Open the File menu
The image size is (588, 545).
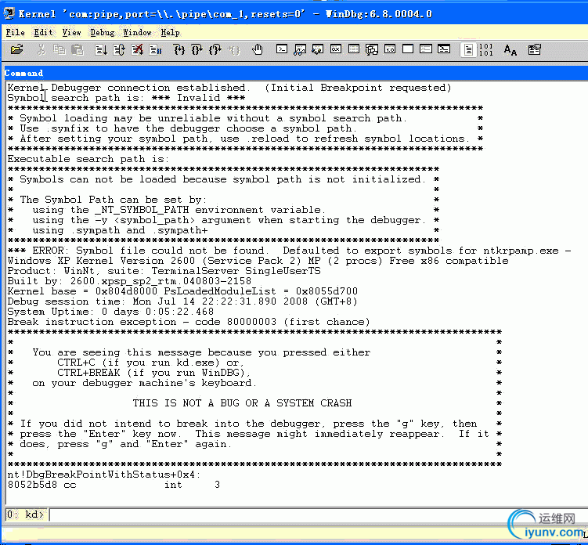point(16,33)
